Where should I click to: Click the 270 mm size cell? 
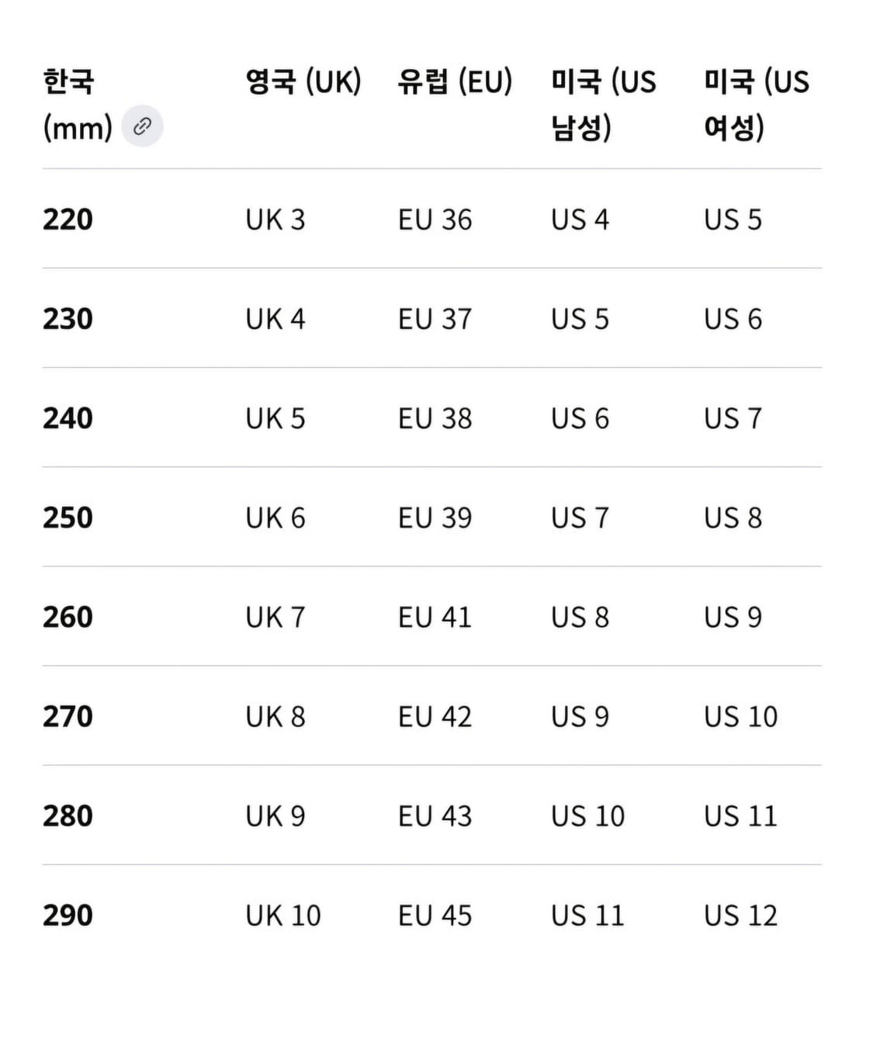68,716
